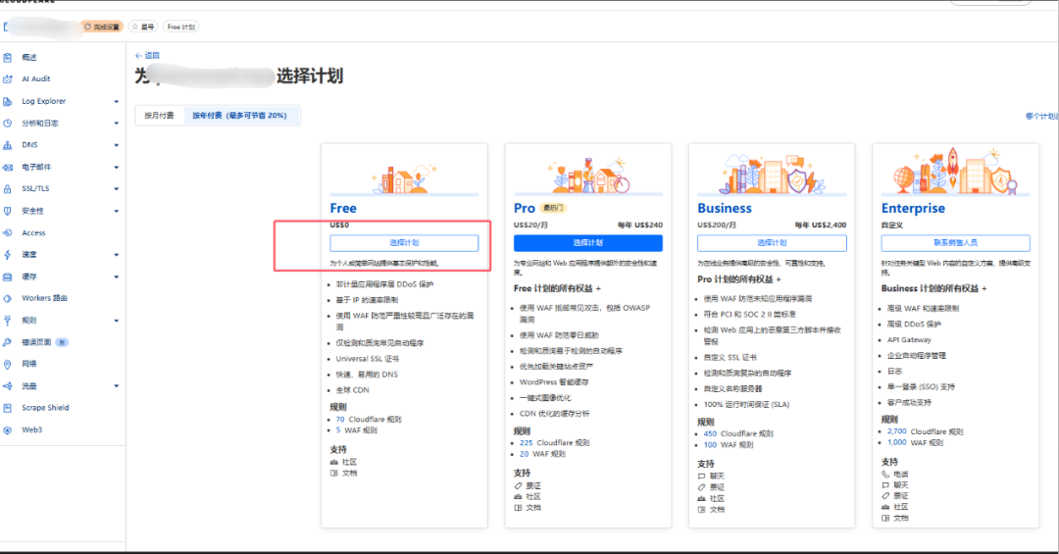Switch billing to 按月付费 monthly
1059x554 pixels.
click(159, 116)
